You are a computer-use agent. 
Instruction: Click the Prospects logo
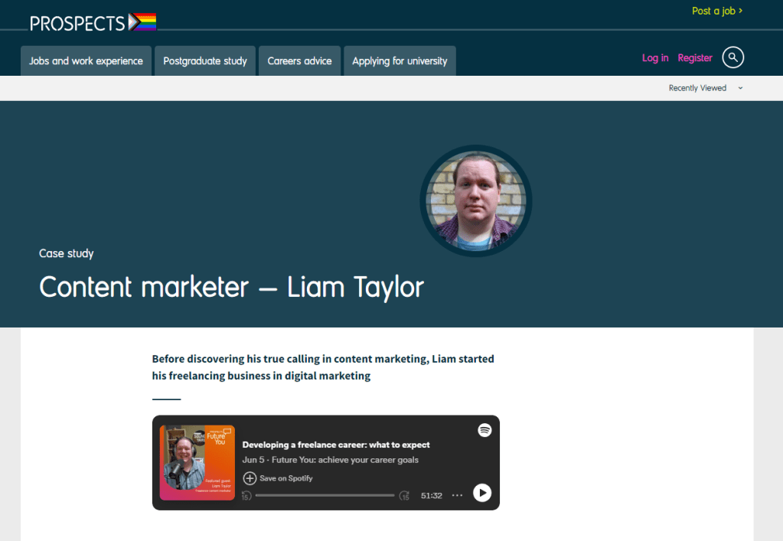[x=77, y=23]
